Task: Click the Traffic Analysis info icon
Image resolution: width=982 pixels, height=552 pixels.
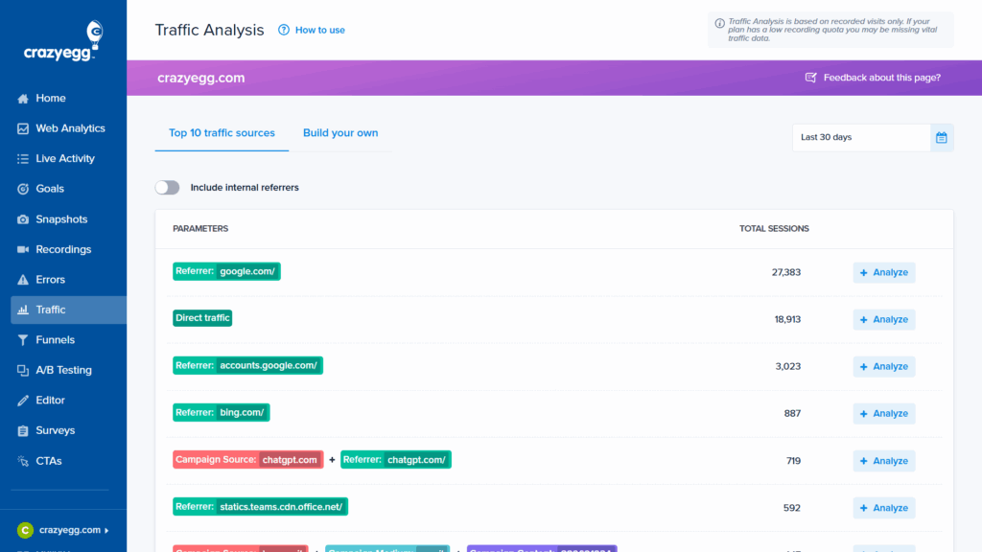Action: point(719,22)
